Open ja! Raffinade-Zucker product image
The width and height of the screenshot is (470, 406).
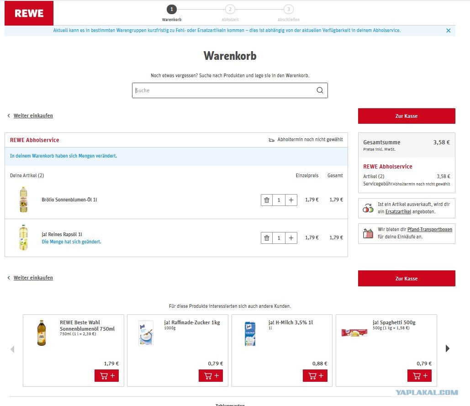(146, 333)
